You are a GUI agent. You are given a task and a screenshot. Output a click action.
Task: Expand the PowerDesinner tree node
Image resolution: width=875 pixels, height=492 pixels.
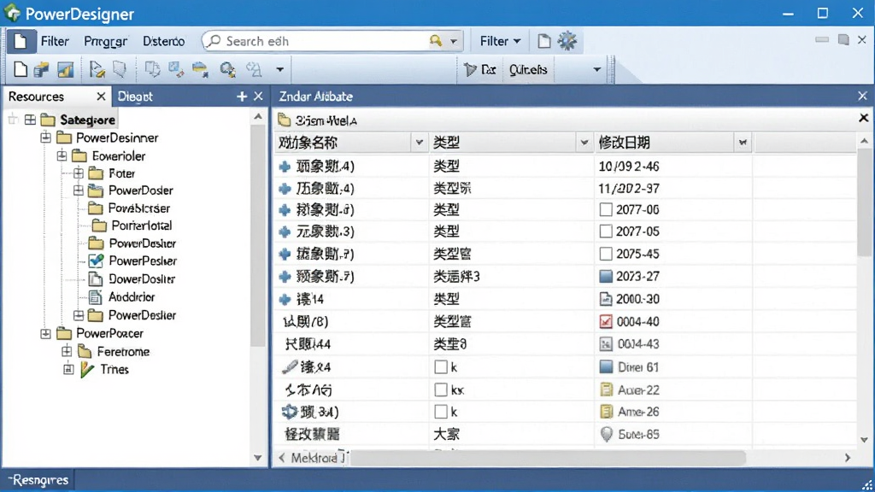point(46,138)
